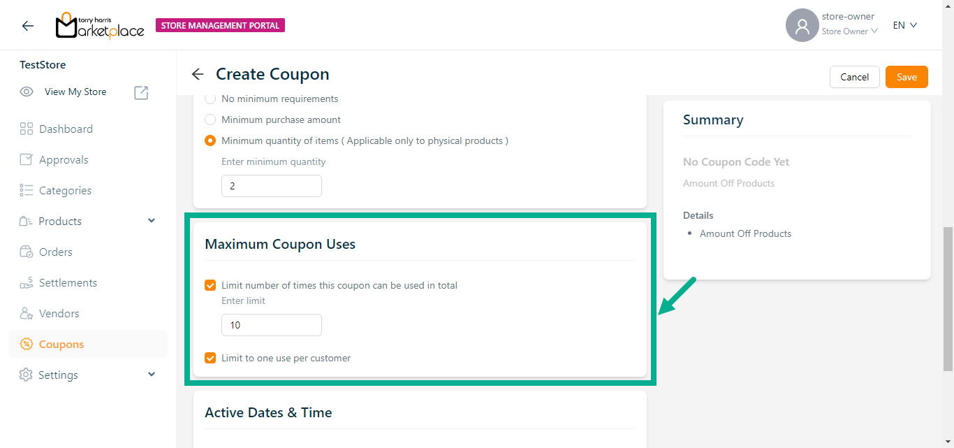The height and width of the screenshot is (448, 954).
Task: Open the EN language dropdown
Action: pos(904,25)
